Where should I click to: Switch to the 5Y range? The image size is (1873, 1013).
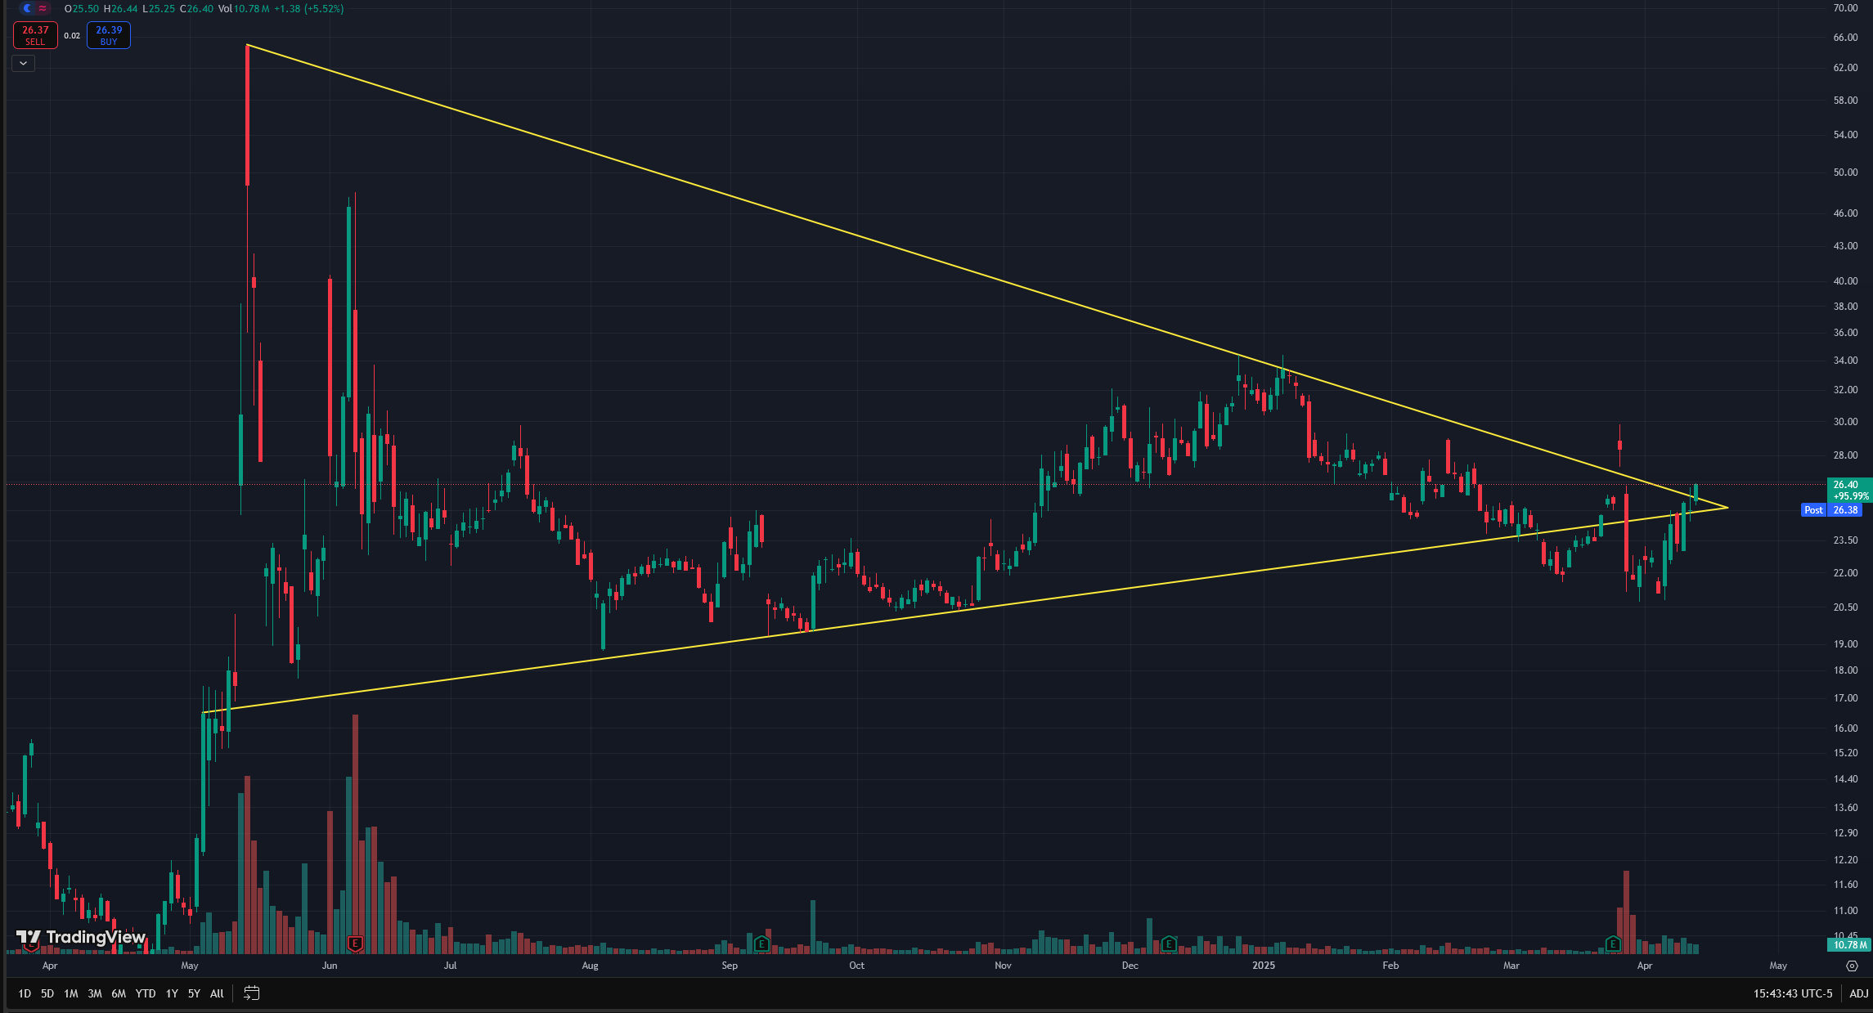tap(194, 993)
